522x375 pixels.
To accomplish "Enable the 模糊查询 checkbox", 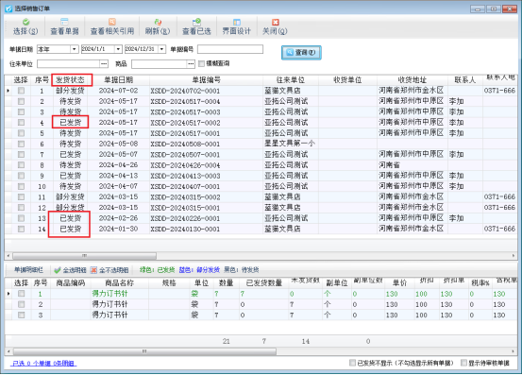I will coord(201,63).
